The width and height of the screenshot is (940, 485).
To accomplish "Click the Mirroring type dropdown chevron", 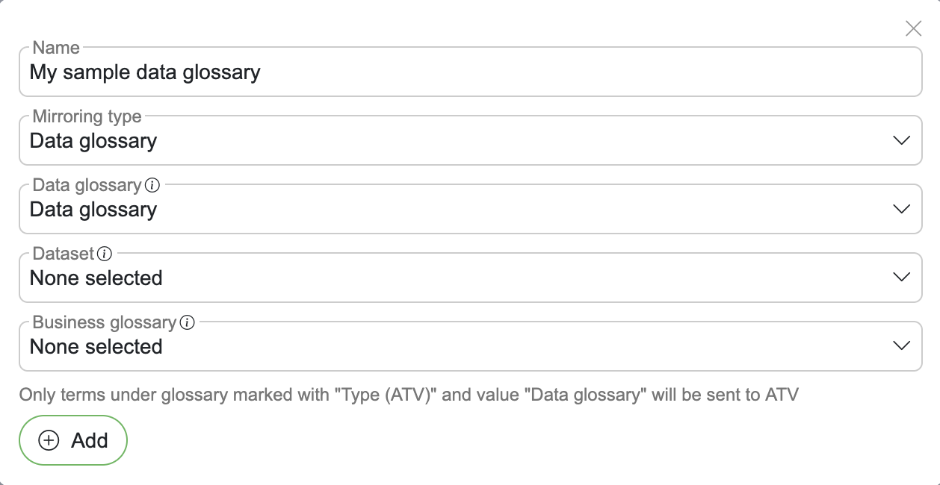I will click(902, 140).
